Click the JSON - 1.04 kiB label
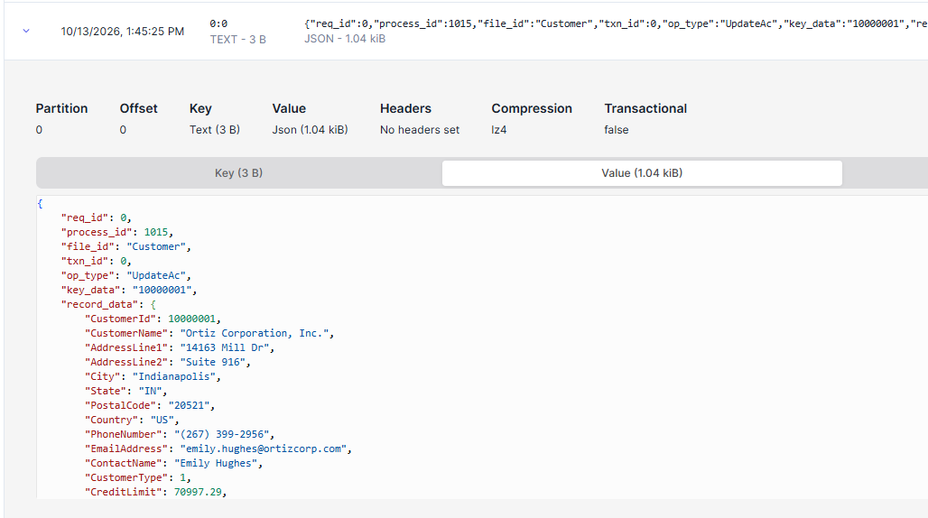The image size is (928, 518). (x=345, y=39)
